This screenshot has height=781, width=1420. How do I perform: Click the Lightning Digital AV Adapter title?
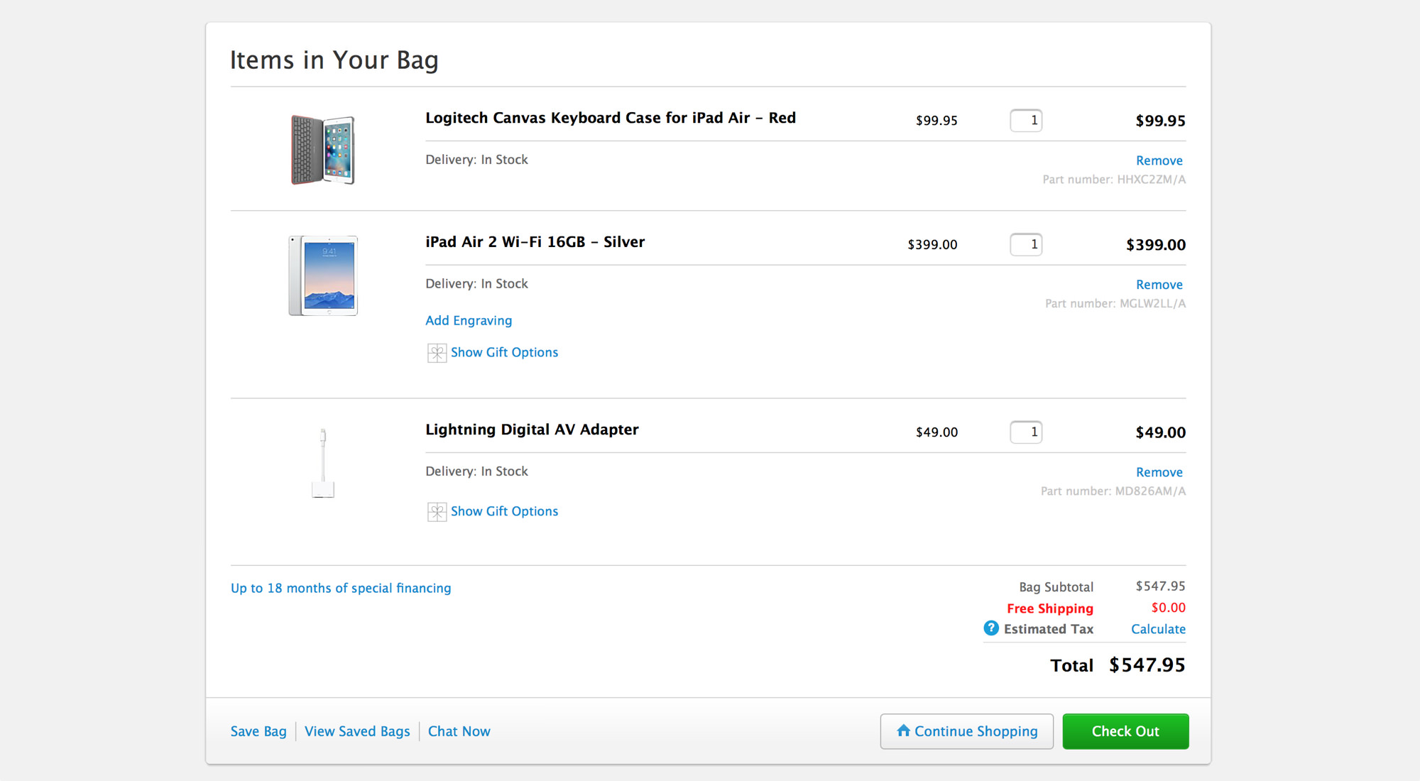[x=532, y=430]
